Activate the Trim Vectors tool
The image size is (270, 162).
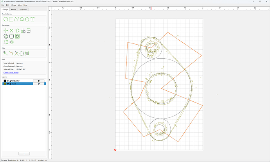[x=16, y=53]
